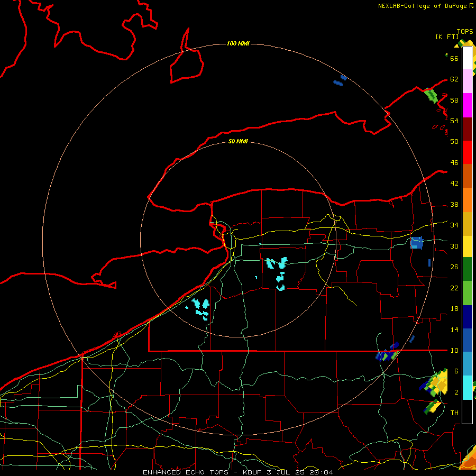Image resolution: width=476 pixels, height=476 pixels.
Task: Pick the yellow swatch between 30 and 26
Action: click(467, 246)
